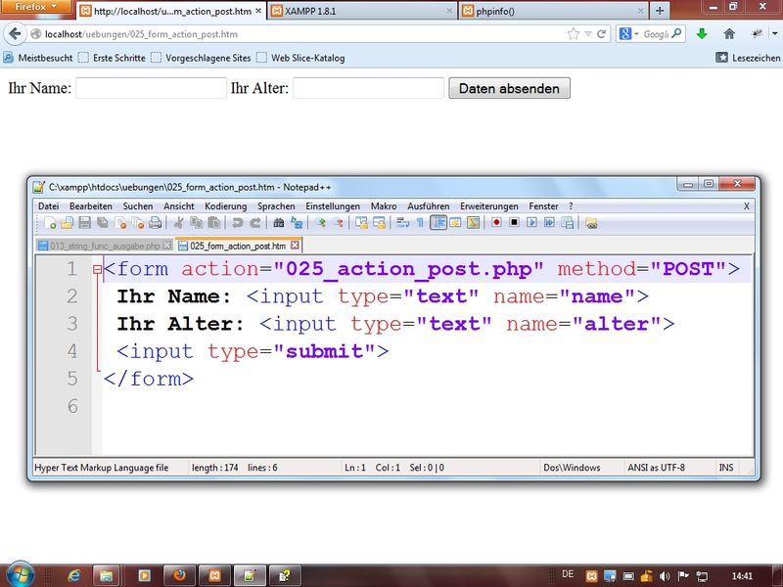Click the Ihr Name text field
The width and height of the screenshot is (783, 587).
pos(151,89)
